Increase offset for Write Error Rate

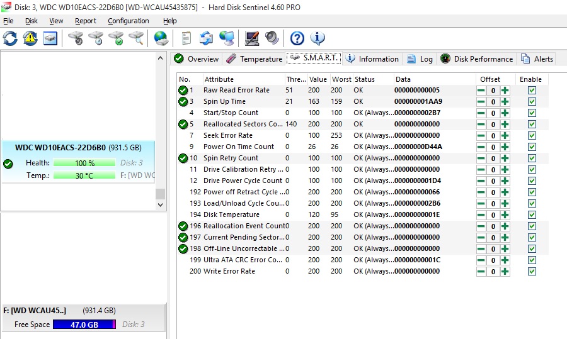(x=505, y=272)
